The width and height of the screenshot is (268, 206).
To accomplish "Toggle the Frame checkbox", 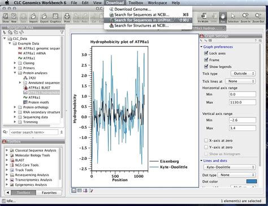I will 206,60.
